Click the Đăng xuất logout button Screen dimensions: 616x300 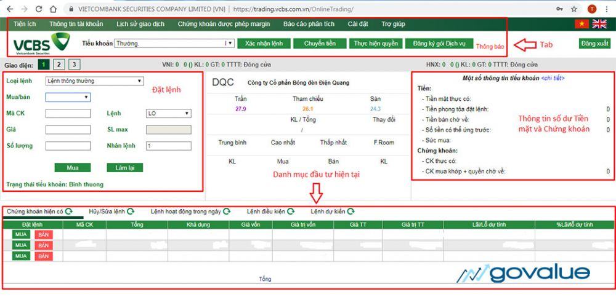click(x=594, y=44)
